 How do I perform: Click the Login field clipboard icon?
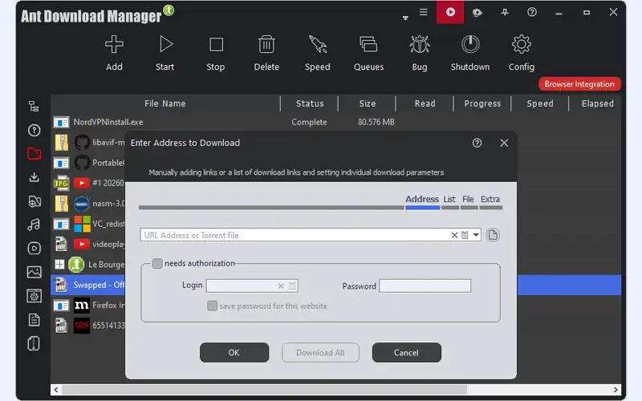[x=292, y=286]
